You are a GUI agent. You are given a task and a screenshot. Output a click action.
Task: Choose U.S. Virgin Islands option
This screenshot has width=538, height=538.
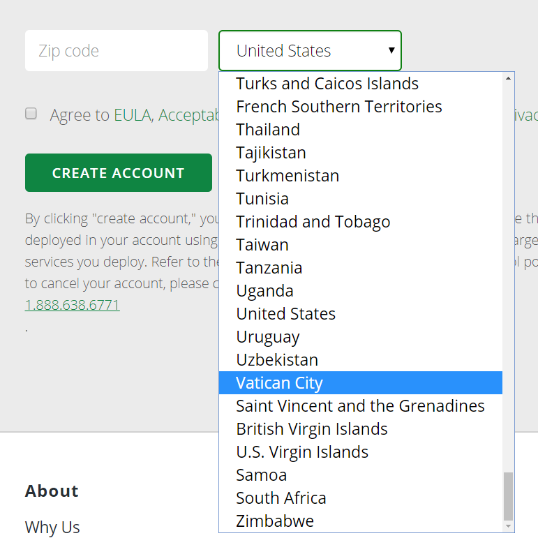(302, 451)
